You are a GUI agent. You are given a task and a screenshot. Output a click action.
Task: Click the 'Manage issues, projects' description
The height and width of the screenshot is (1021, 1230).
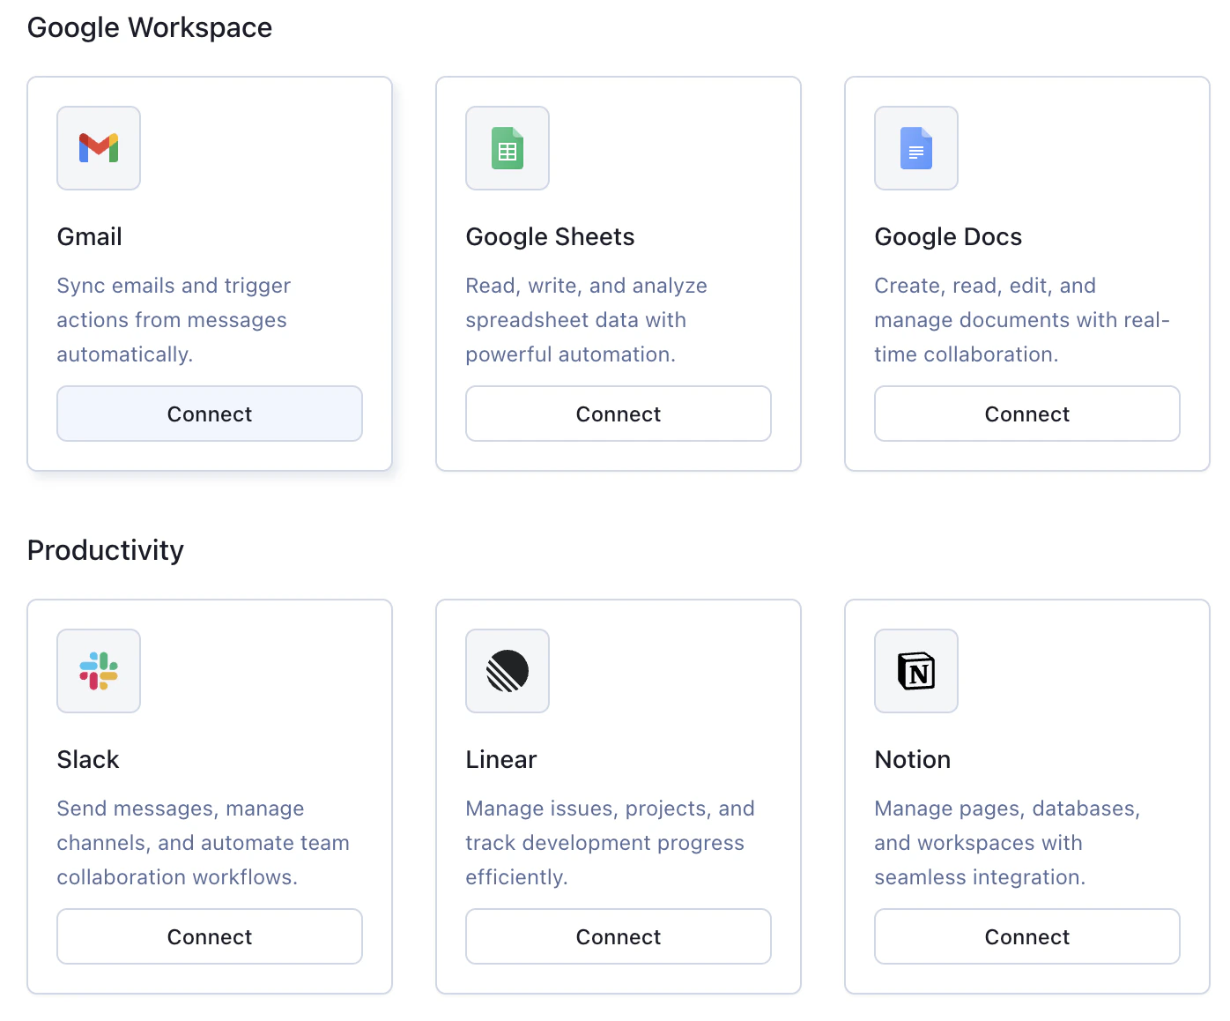click(x=611, y=843)
